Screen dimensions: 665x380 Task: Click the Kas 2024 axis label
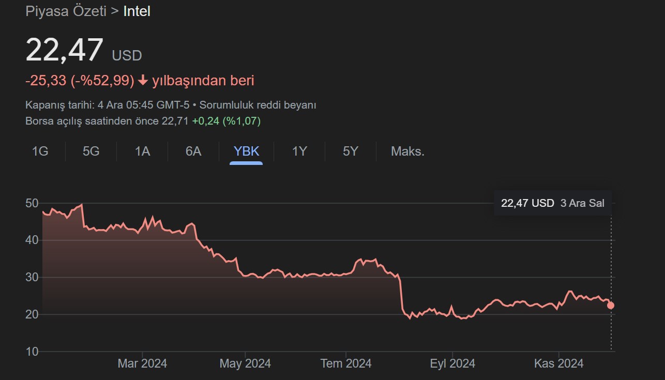(x=558, y=363)
